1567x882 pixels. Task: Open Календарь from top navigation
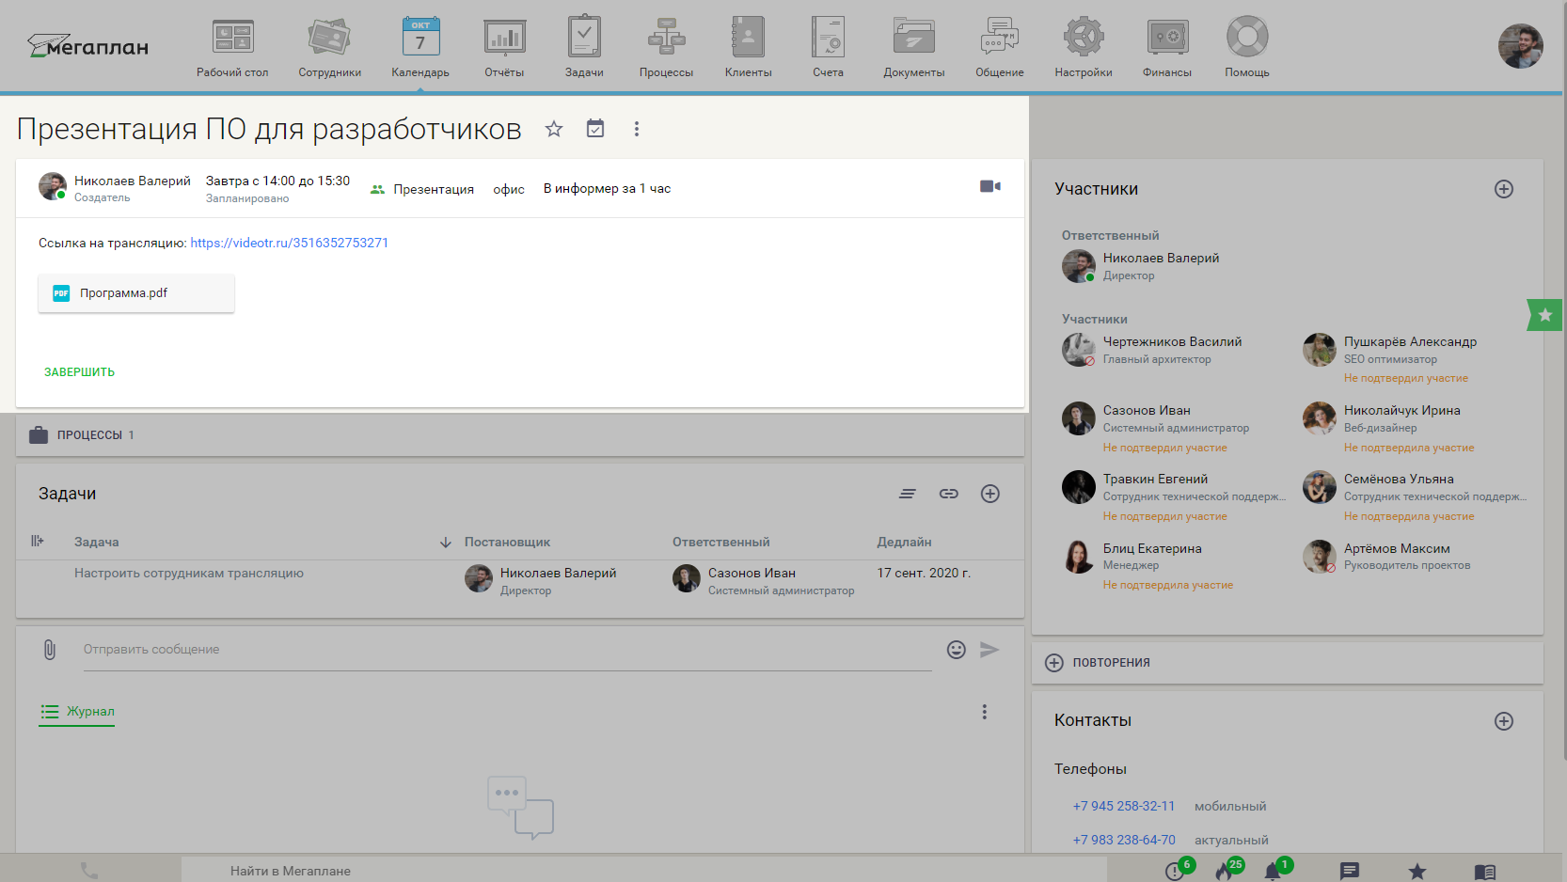point(420,47)
